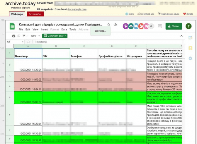Click the green T account avatar

[189, 26]
